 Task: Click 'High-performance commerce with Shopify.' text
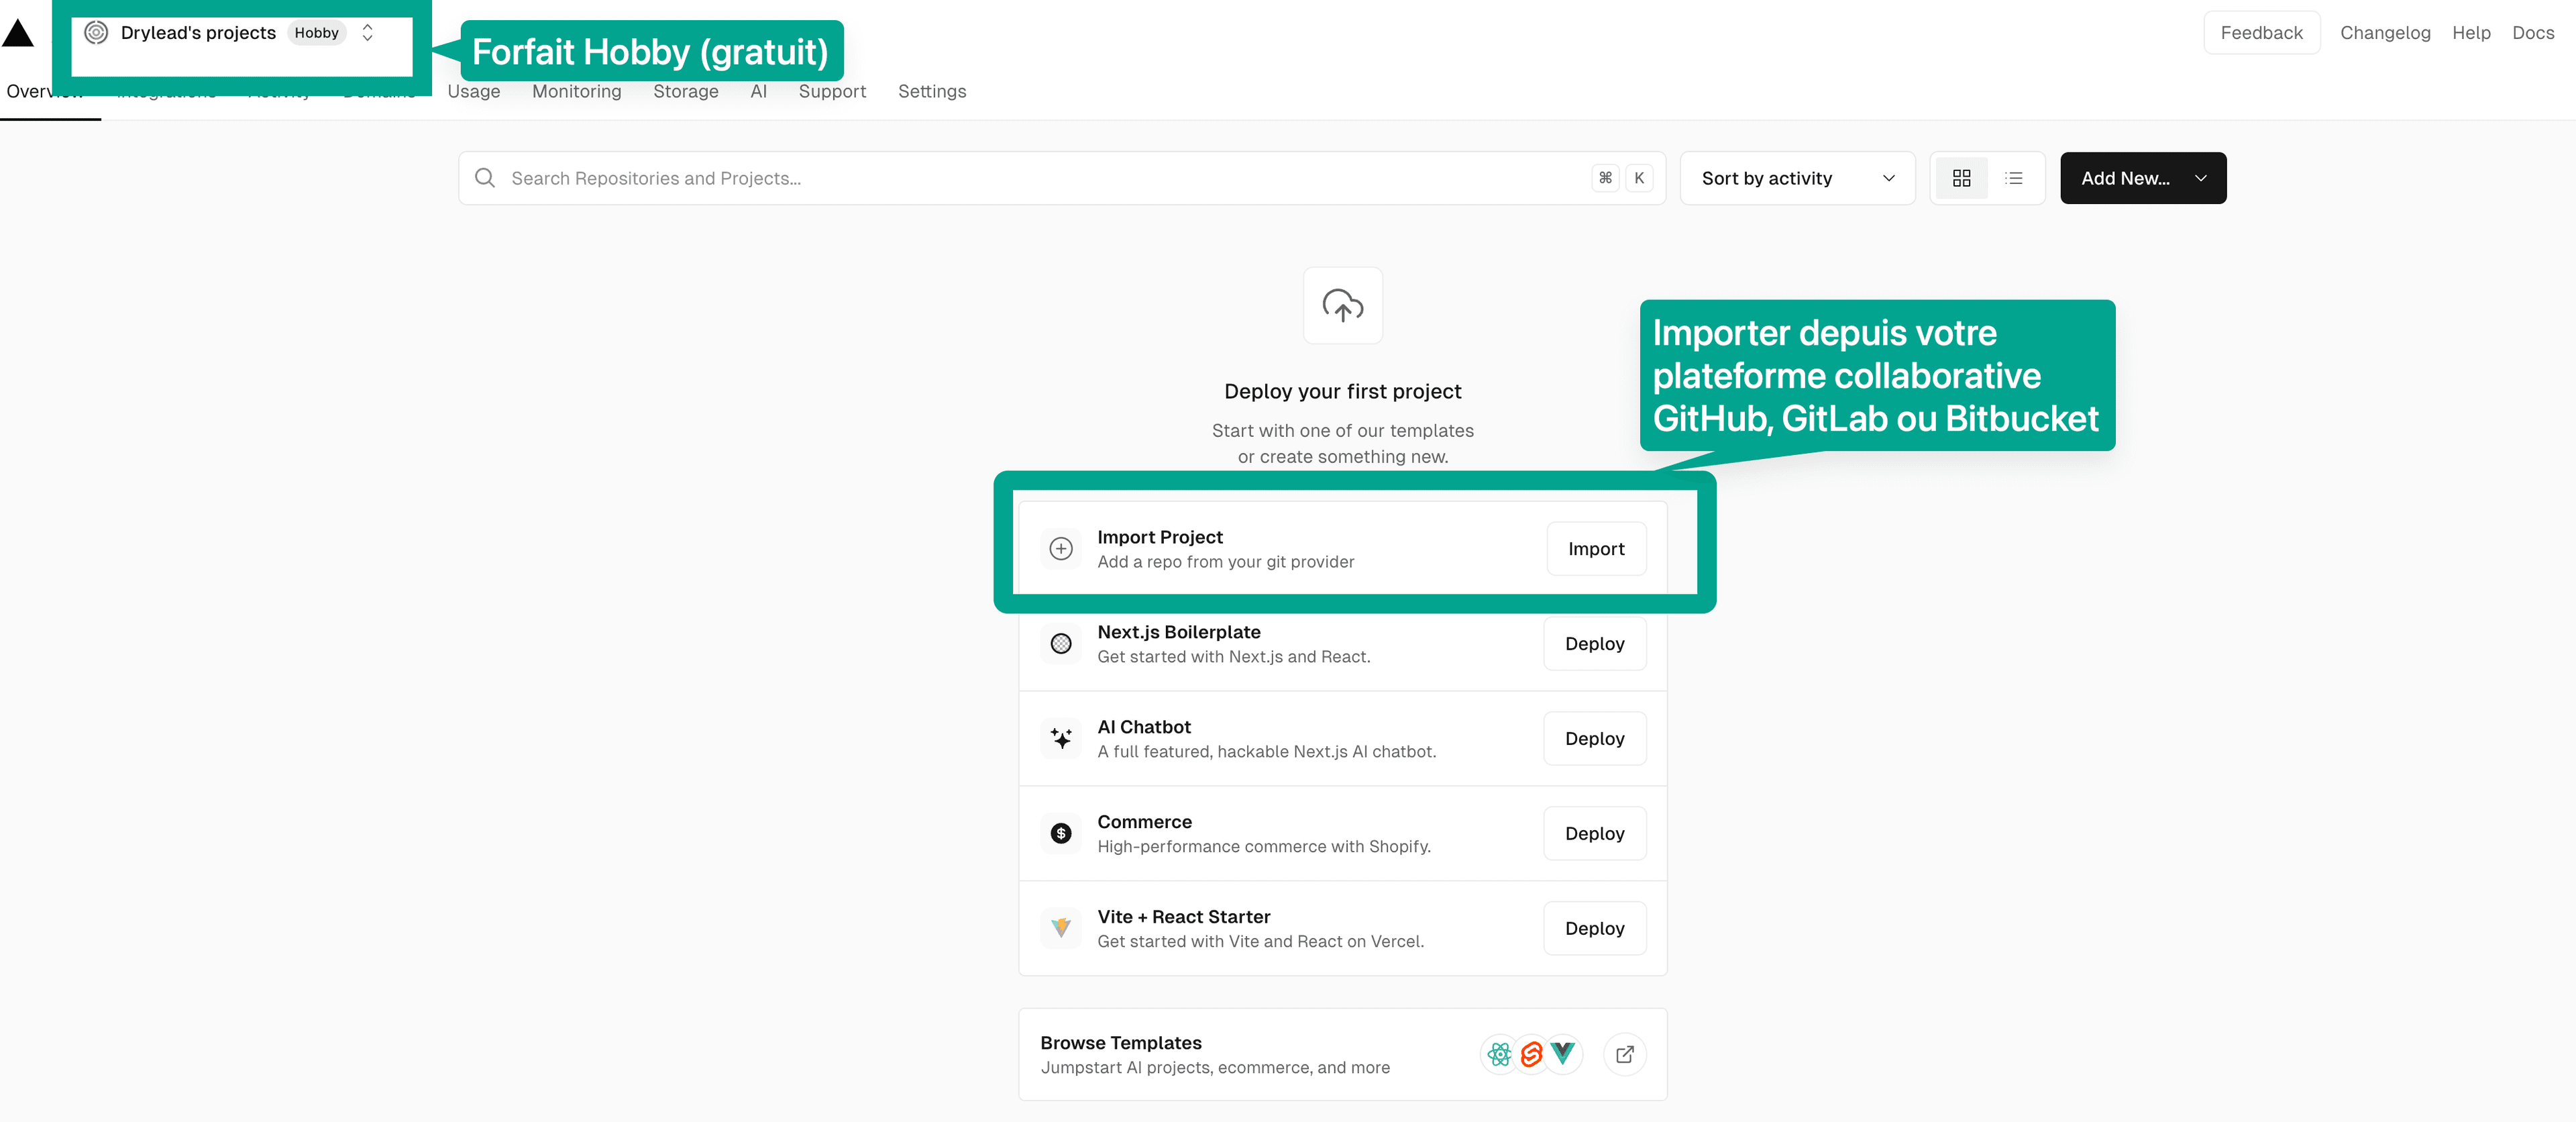tap(1264, 847)
